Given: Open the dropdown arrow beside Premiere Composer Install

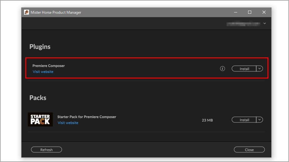Looking at the screenshot, I should pyautogui.click(x=260, y=69).
